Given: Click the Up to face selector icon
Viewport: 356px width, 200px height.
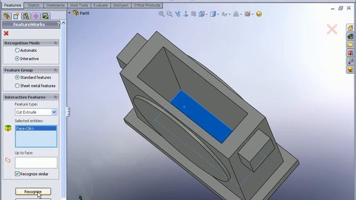Looking at the screenshot, I should click(x=8, y=160).
